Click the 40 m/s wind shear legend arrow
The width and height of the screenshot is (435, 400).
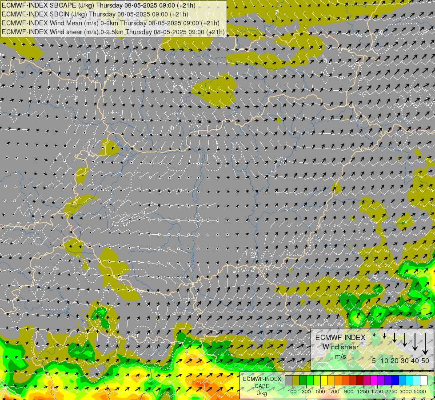tap(415, 342)
